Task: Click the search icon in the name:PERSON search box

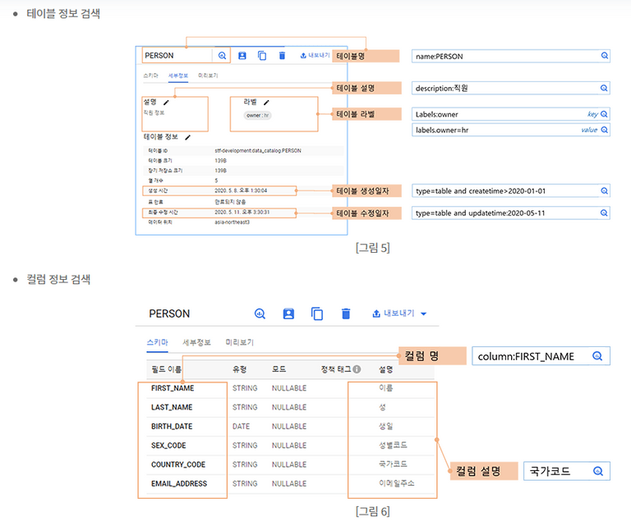Action: pyautogui.click(x=604, y=57)
